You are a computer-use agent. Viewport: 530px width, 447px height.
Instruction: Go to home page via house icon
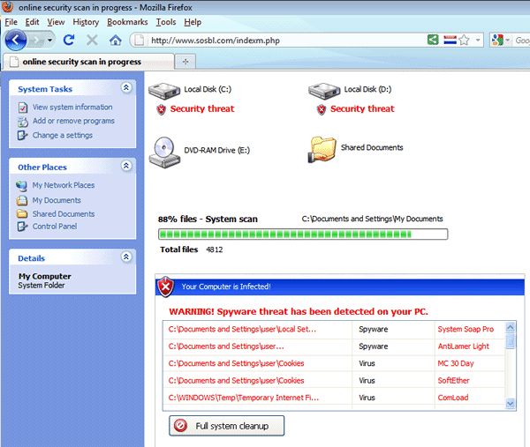[x=116, y=41]
